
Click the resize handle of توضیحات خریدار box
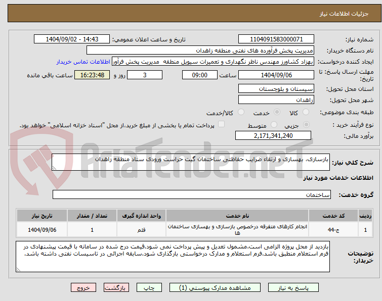[19, 269]
